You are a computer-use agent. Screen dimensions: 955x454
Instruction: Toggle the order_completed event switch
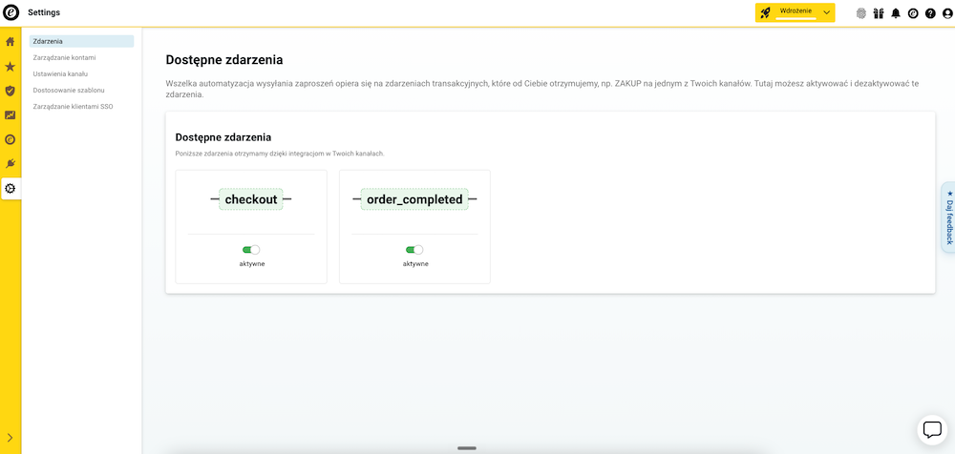(414, 250)
